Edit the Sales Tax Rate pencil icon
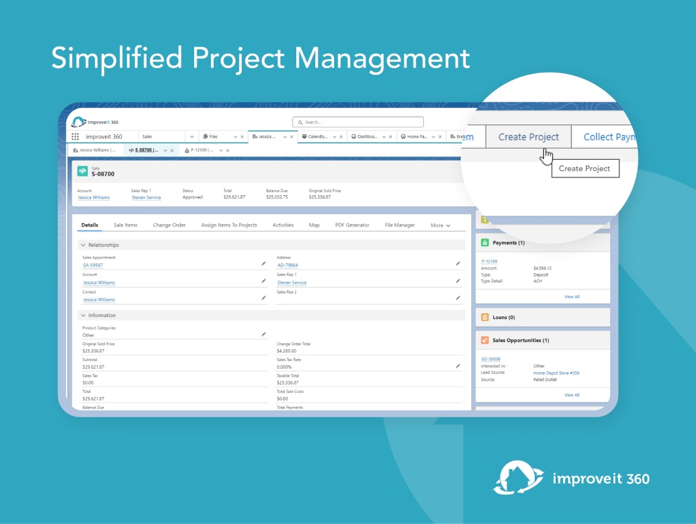 pos(457,366)
